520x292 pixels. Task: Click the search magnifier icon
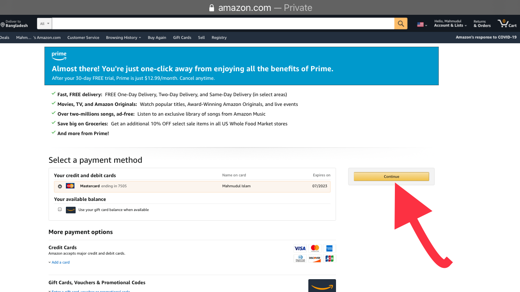coord(401,23)
